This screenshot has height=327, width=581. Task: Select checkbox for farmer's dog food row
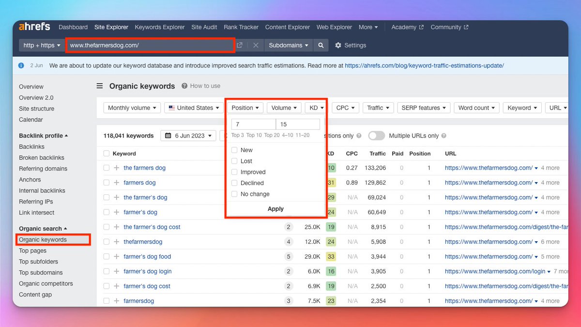[x=107, y=256]
